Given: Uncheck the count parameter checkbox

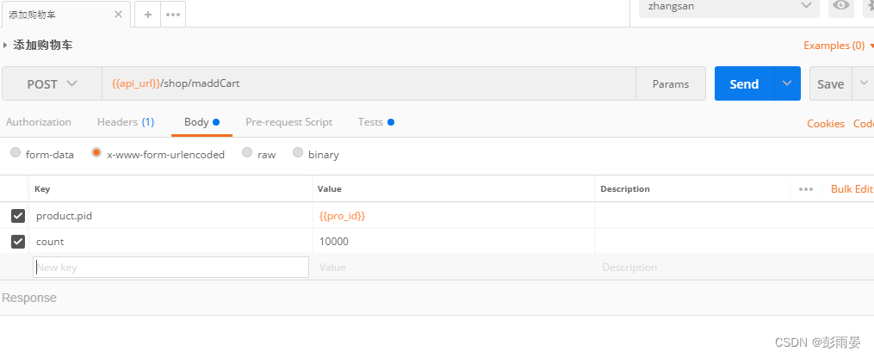Looking at the screenshot, I should point(17,242).
